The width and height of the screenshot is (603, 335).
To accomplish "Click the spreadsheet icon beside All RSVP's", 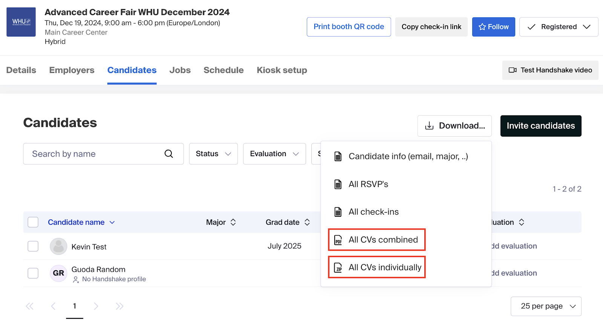I will 338,184.
